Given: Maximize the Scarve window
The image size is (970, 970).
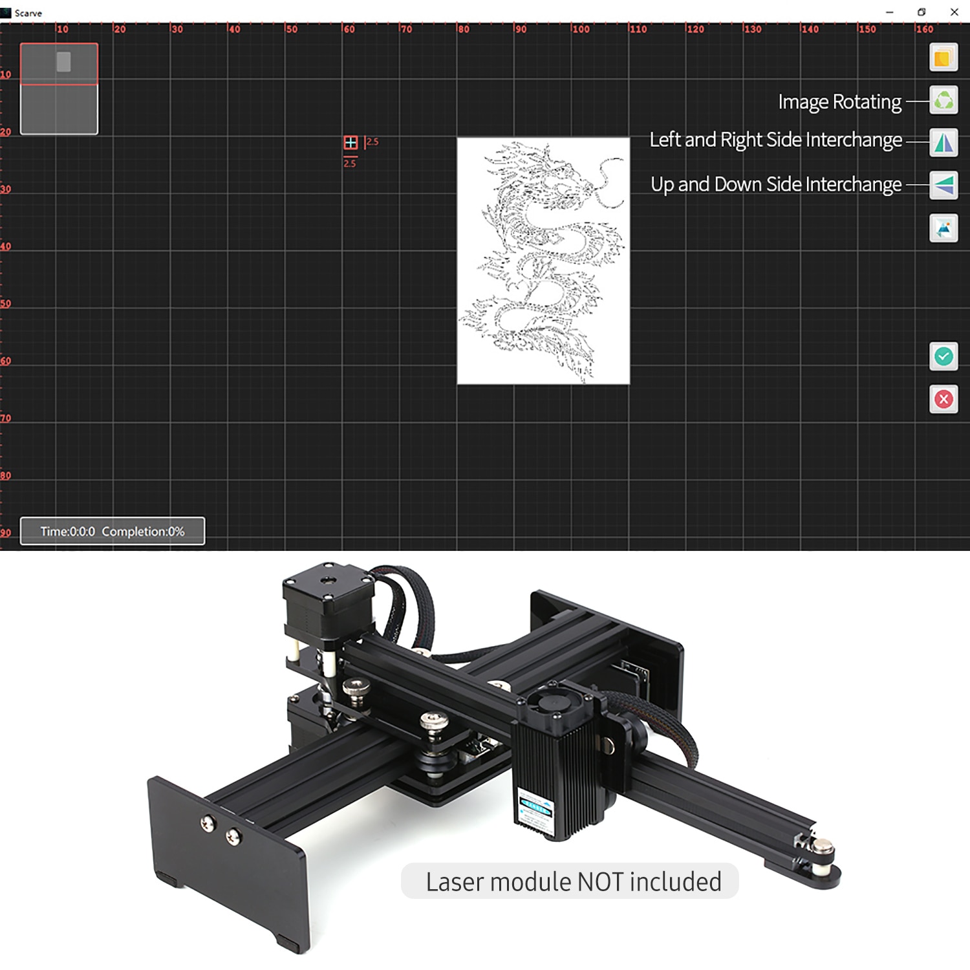Looking at the screenshot, I should click(x=921, y=12).
